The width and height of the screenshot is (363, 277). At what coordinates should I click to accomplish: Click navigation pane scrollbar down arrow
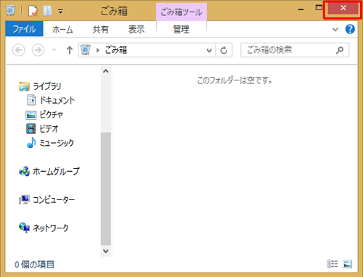tap(106, 251)
